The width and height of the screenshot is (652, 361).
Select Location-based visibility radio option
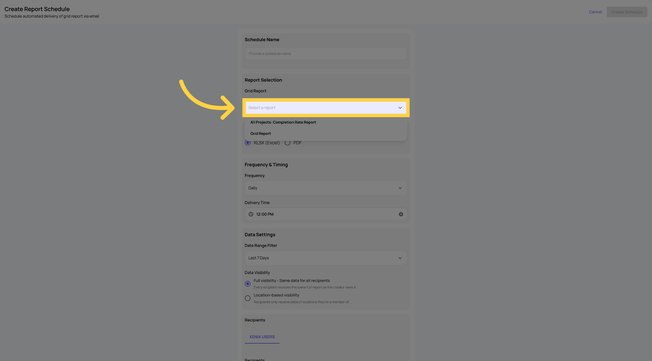click(248, 298)
